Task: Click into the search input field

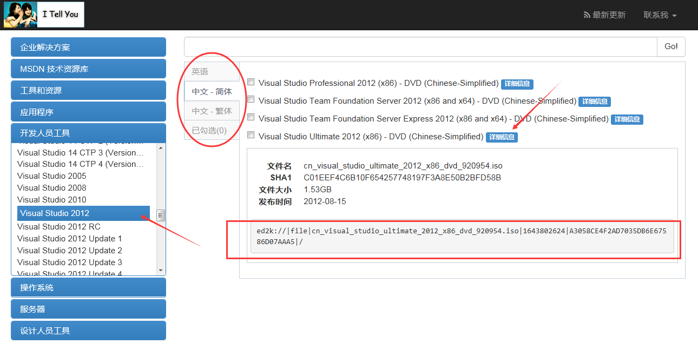Action: (420, 47)
